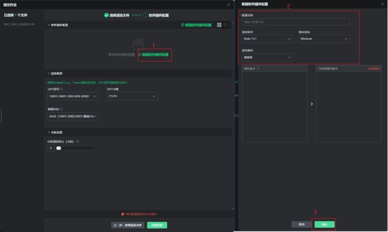Click the analysis timeout slider handle
388x232 pixels.
[x=59, y=148]
